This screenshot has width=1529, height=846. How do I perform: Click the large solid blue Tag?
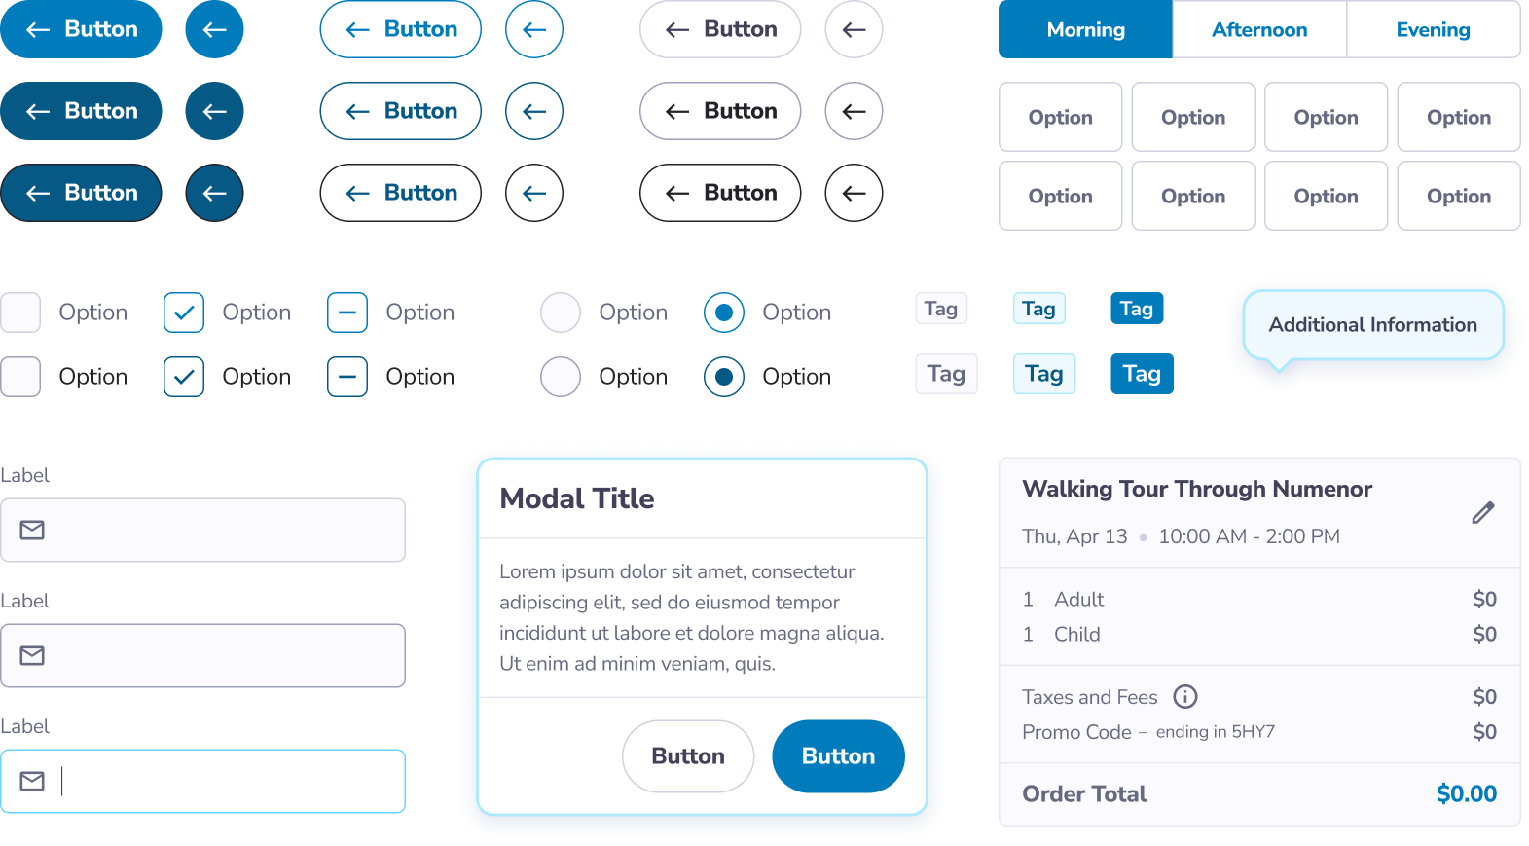point(1142,374)
